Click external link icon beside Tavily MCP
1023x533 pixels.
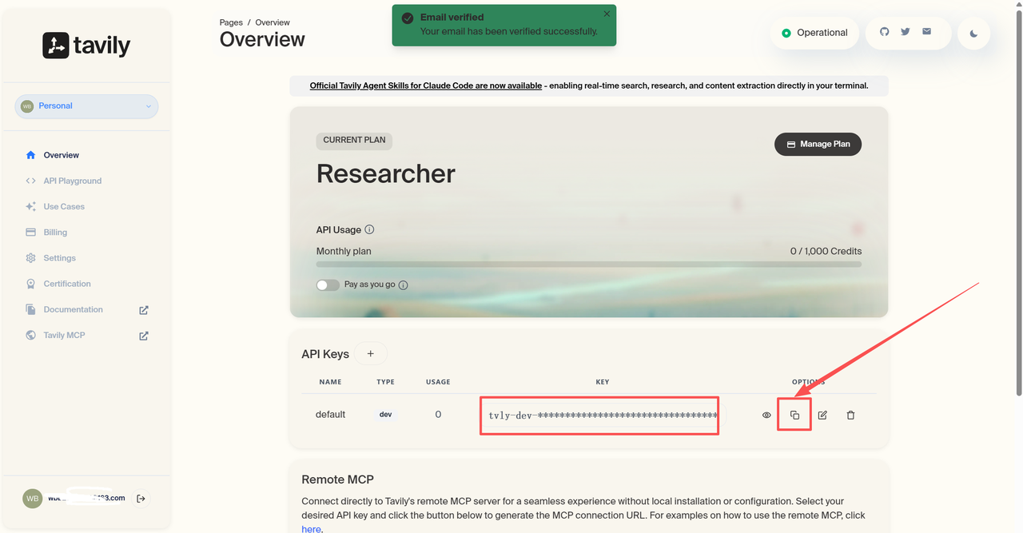pyautogui.click(x=144, y=336)
